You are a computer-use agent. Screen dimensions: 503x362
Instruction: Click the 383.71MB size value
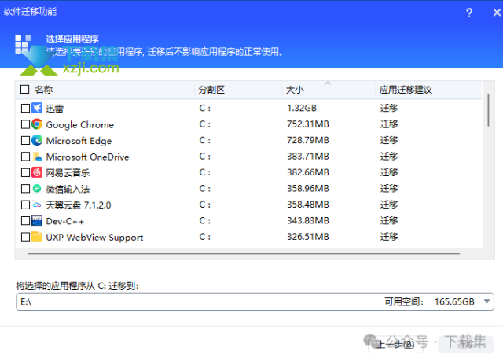(308, 156)
